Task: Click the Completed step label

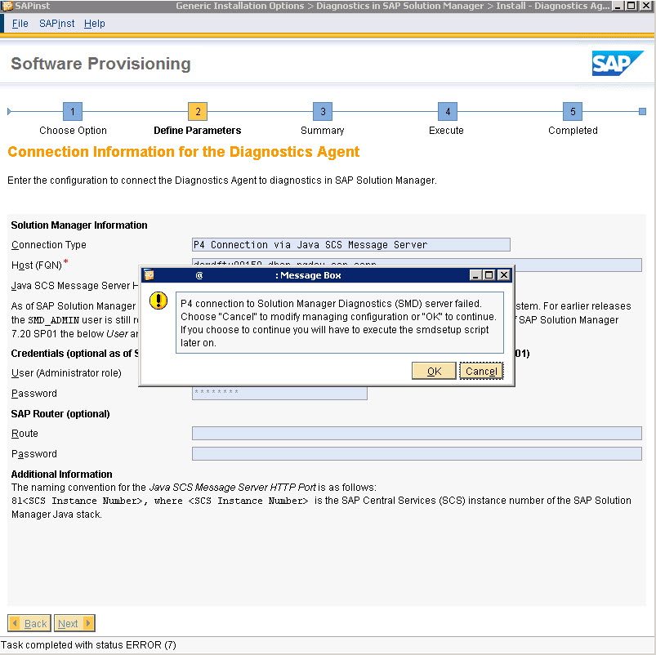Action: tap(573, 131)
